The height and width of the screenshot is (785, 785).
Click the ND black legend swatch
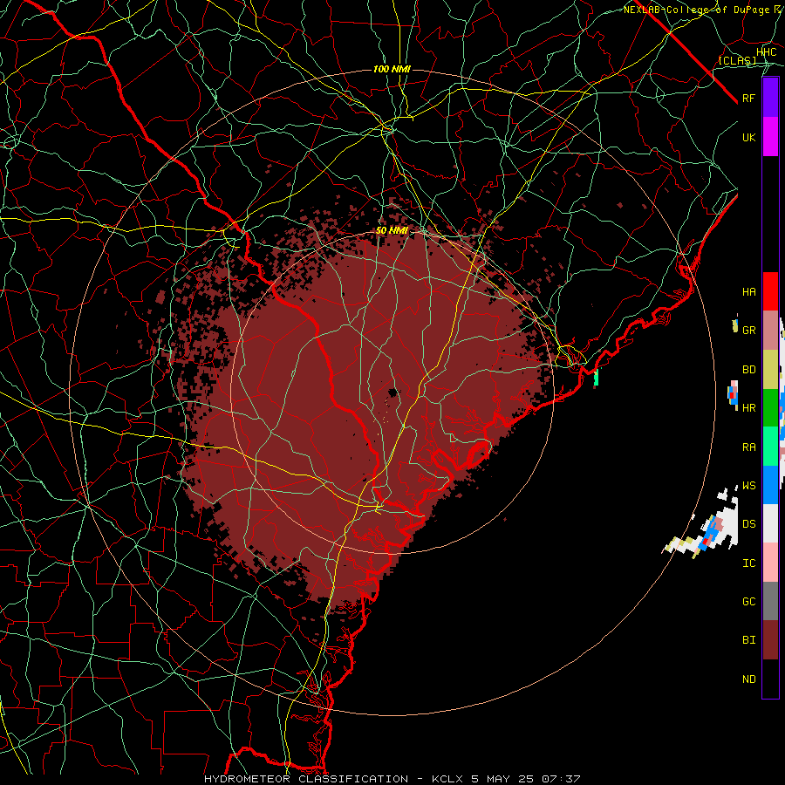pos(770,679)
